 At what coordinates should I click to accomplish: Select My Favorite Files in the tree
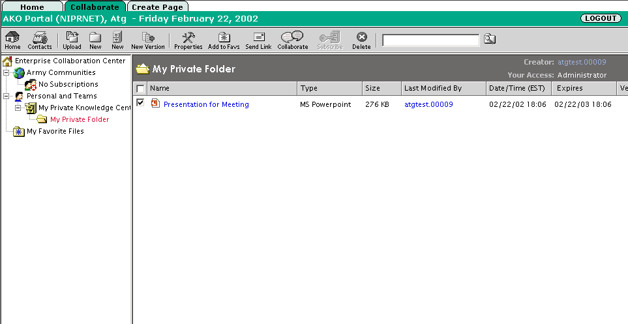pos(55,131)
